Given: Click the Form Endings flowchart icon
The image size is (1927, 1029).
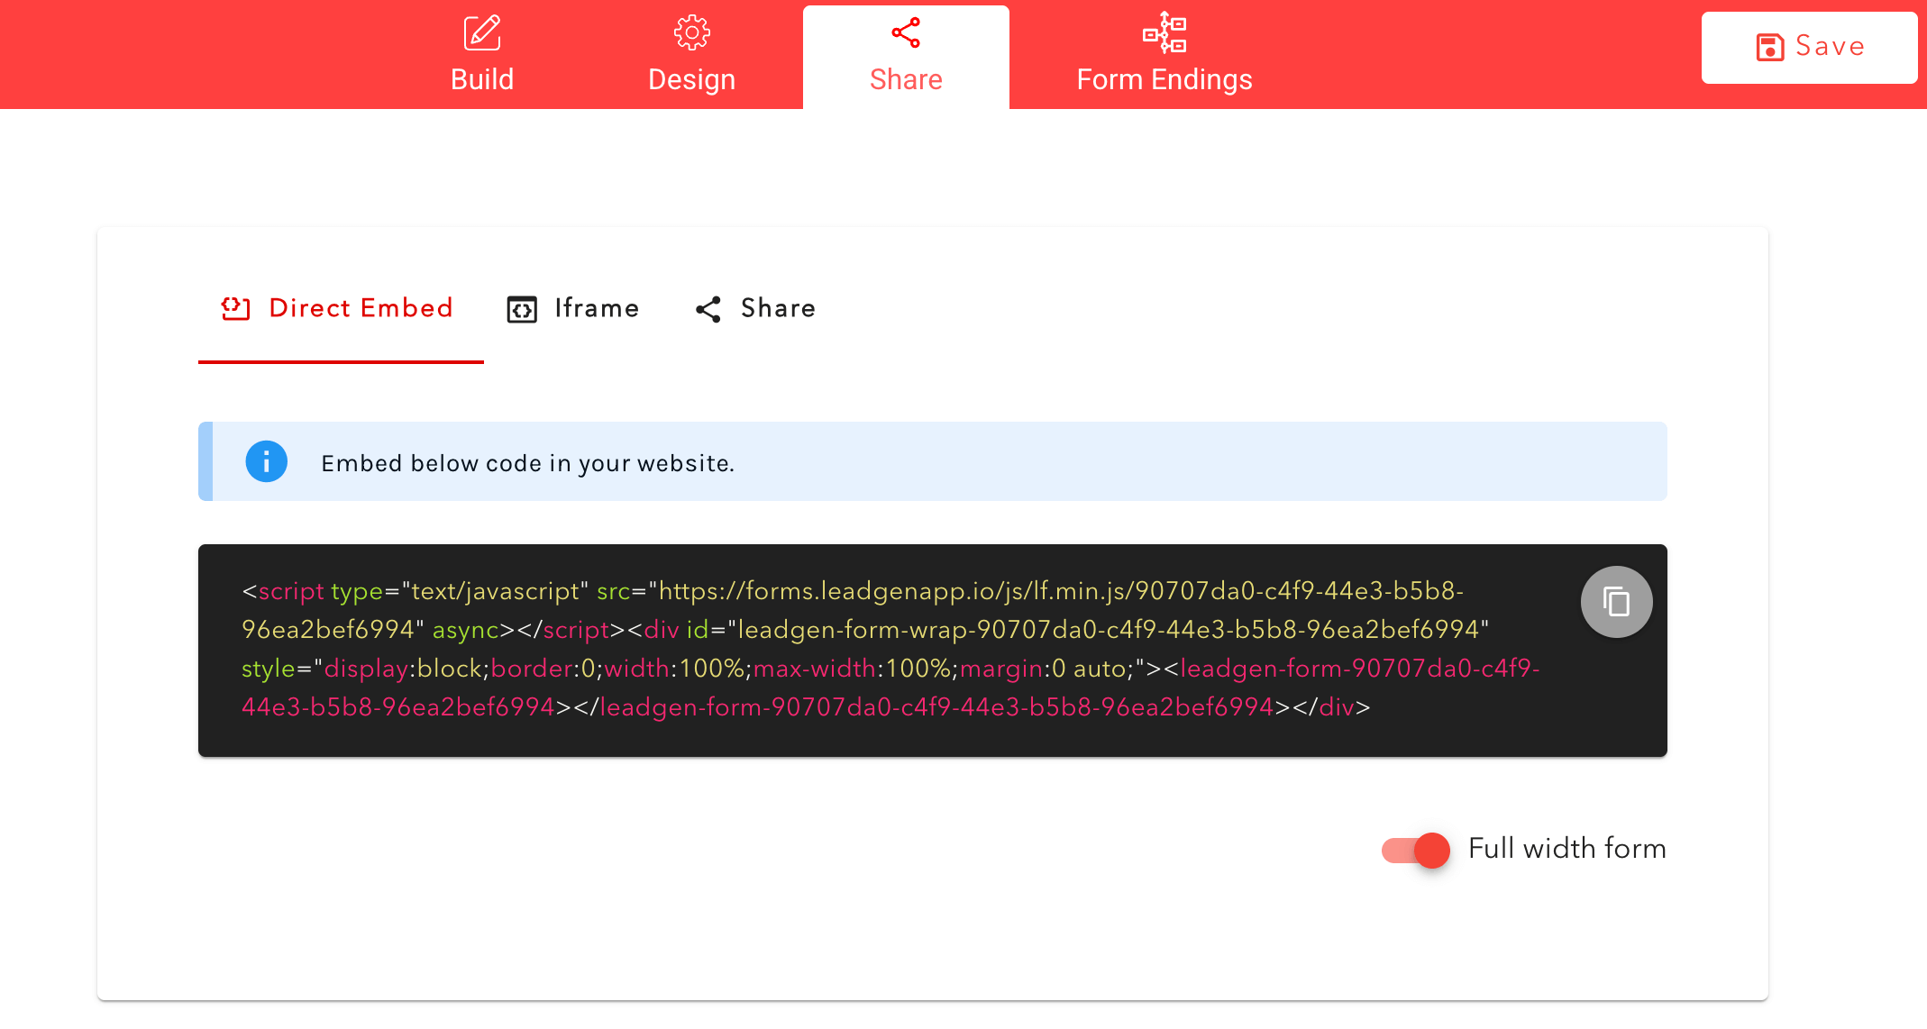Looking at the screenshot, I should pyautogui.click(x=1164, y=33).
